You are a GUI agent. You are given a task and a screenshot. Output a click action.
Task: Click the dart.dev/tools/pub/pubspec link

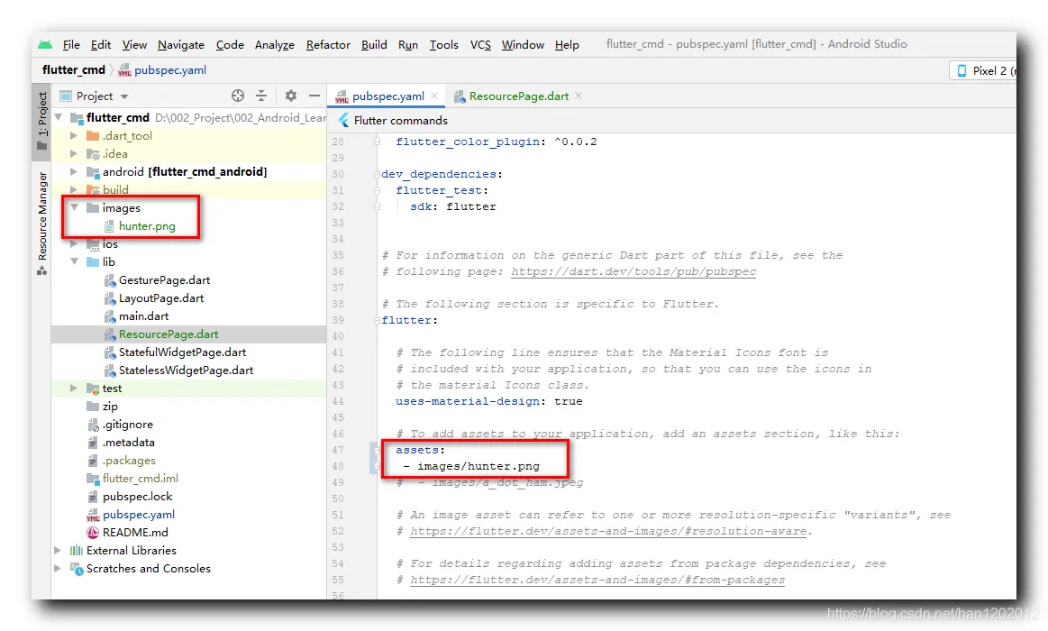[x=633, y=271]
